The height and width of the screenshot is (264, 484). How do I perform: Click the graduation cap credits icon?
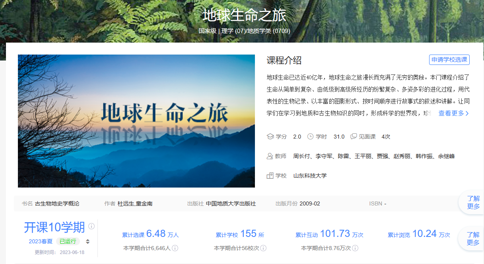click(x=270, y=137)
